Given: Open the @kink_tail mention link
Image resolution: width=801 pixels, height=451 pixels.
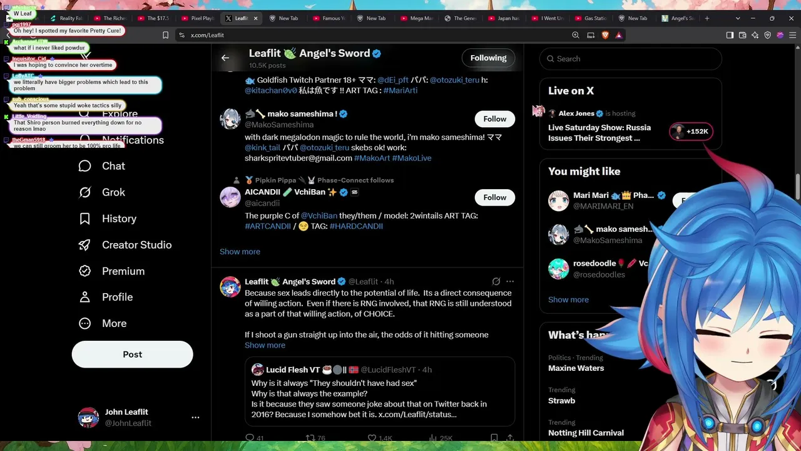Looking at the screenshot, I should [262, 147].
